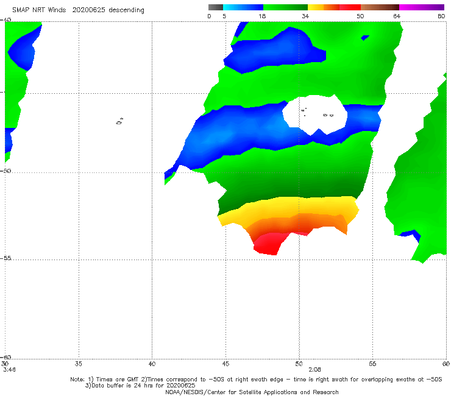Click the 'Data buffer is 24 hrs' note line
The height and width of the screenshot is (396, 451).
click(140, 386)
